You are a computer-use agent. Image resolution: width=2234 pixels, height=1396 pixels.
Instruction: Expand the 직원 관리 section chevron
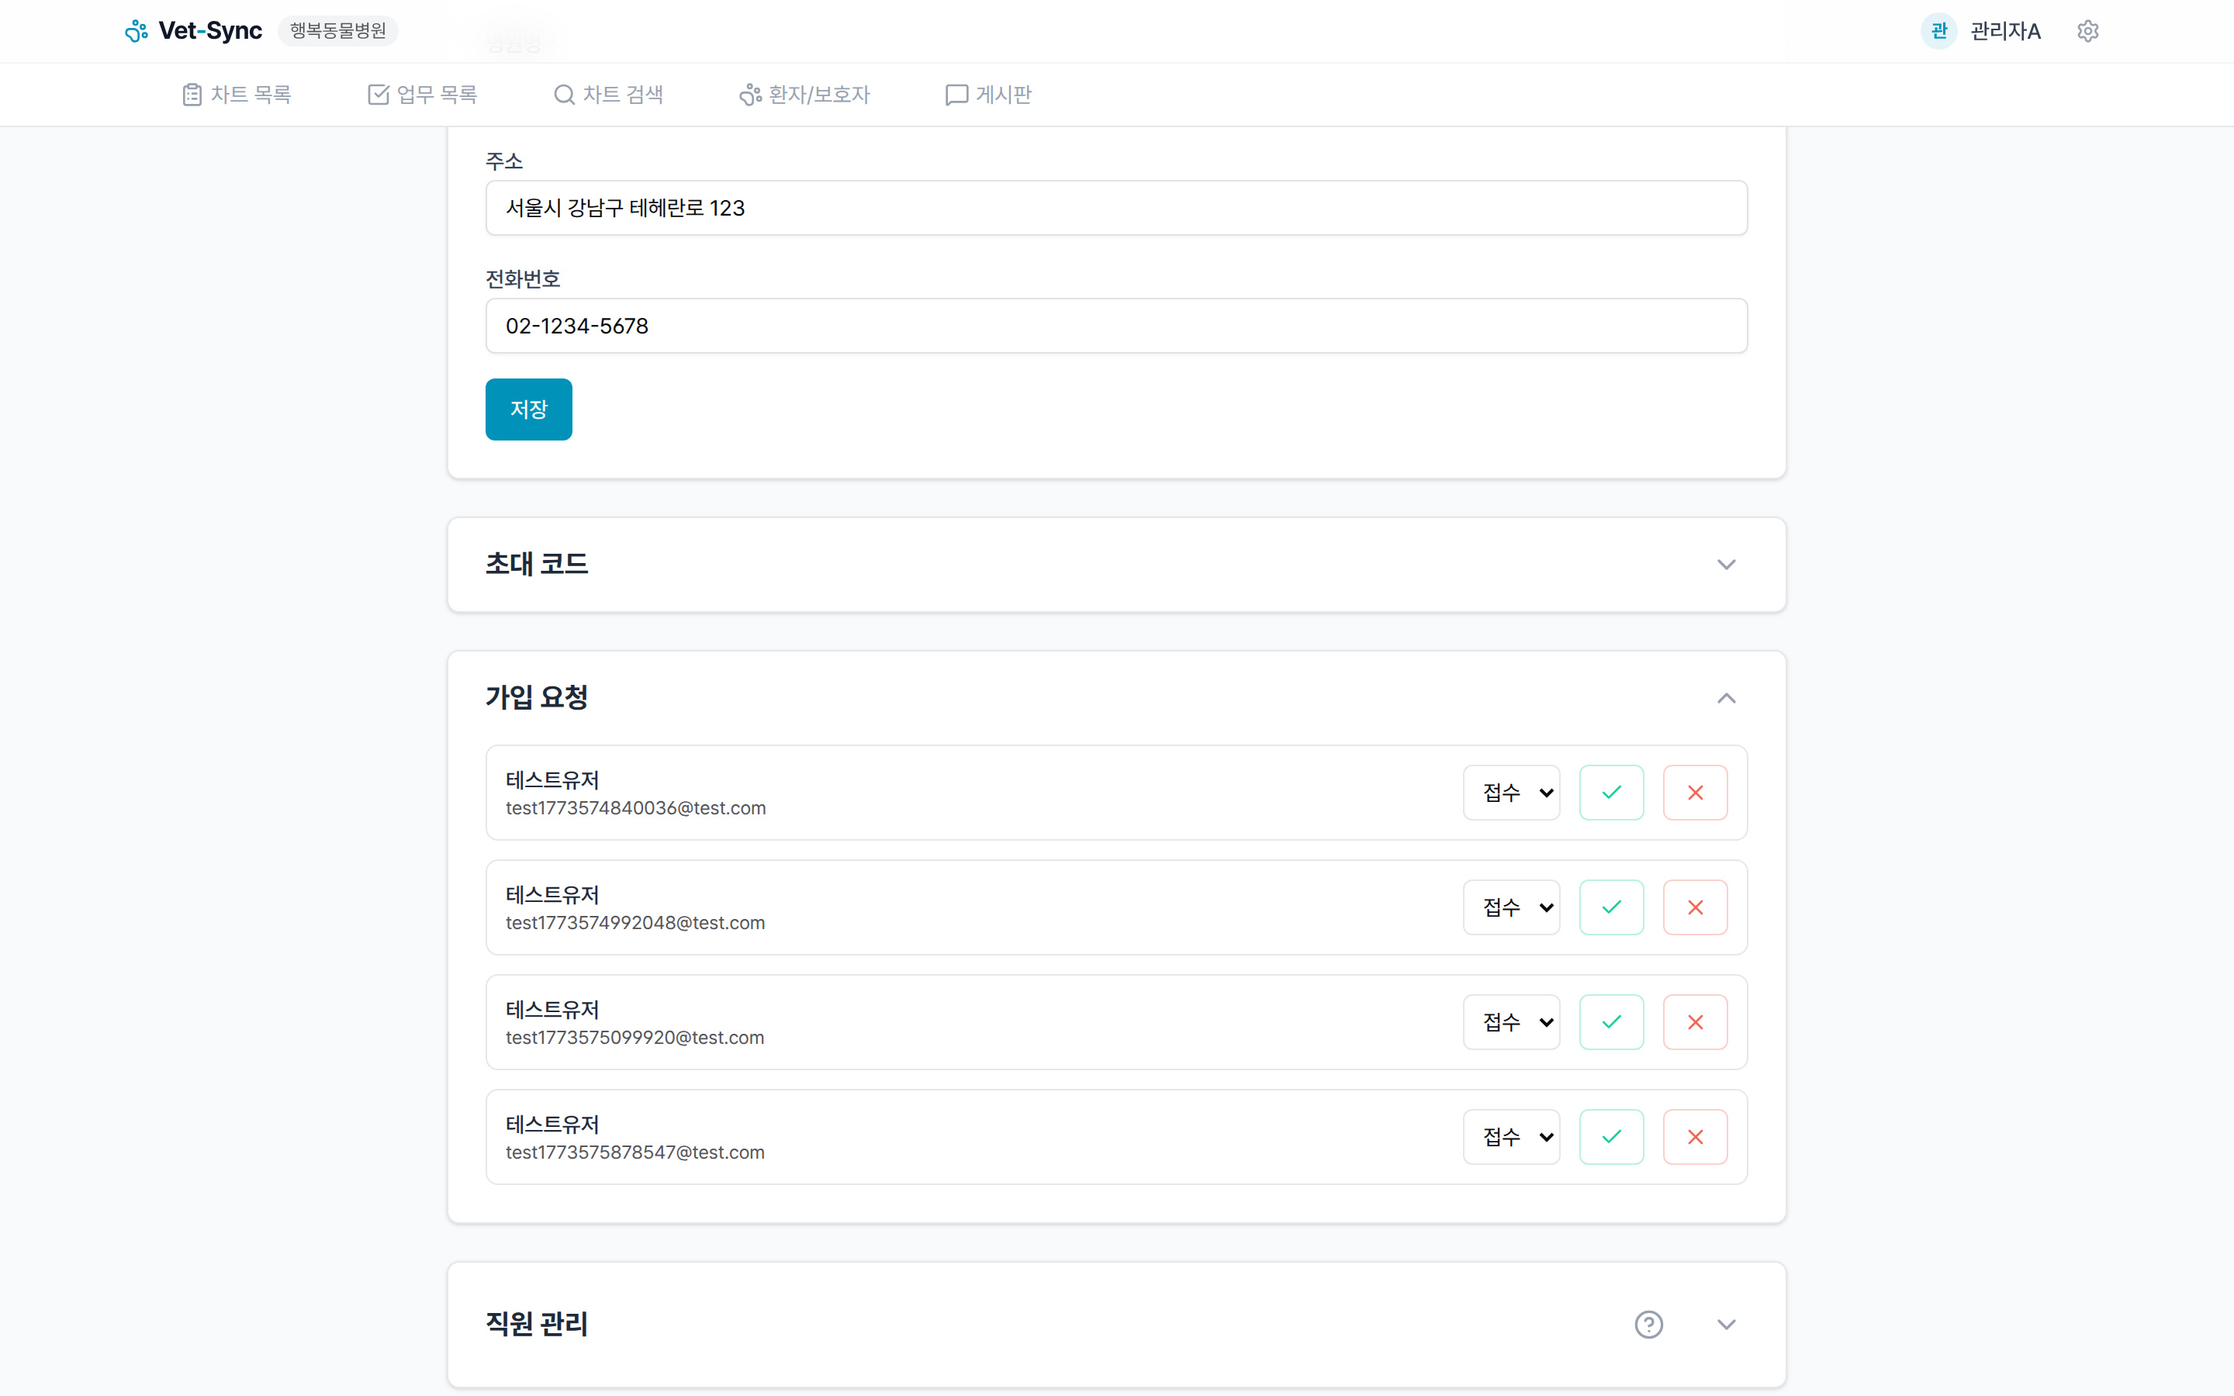[1725, 1324]
